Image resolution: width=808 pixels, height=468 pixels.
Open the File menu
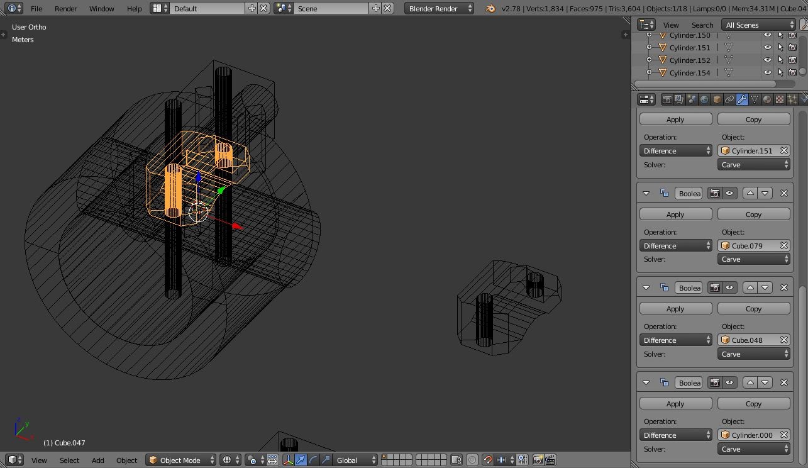36,9
